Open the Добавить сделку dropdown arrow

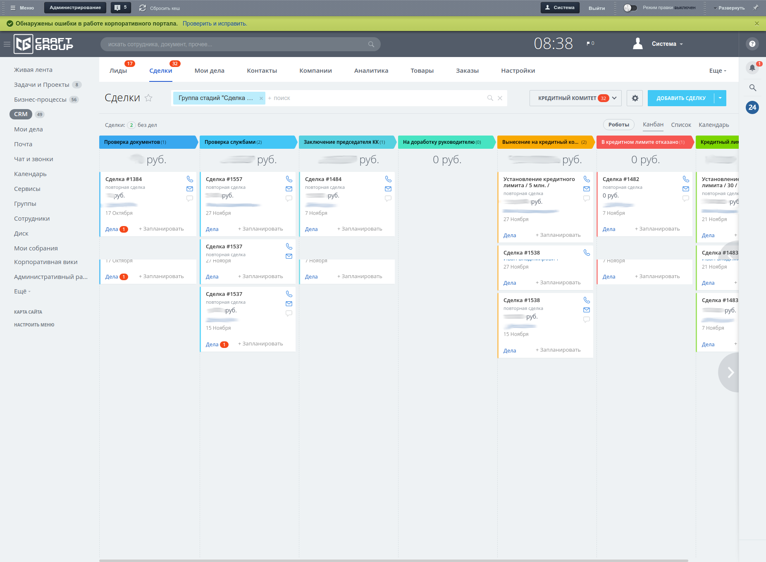click(x=720, y=98)
